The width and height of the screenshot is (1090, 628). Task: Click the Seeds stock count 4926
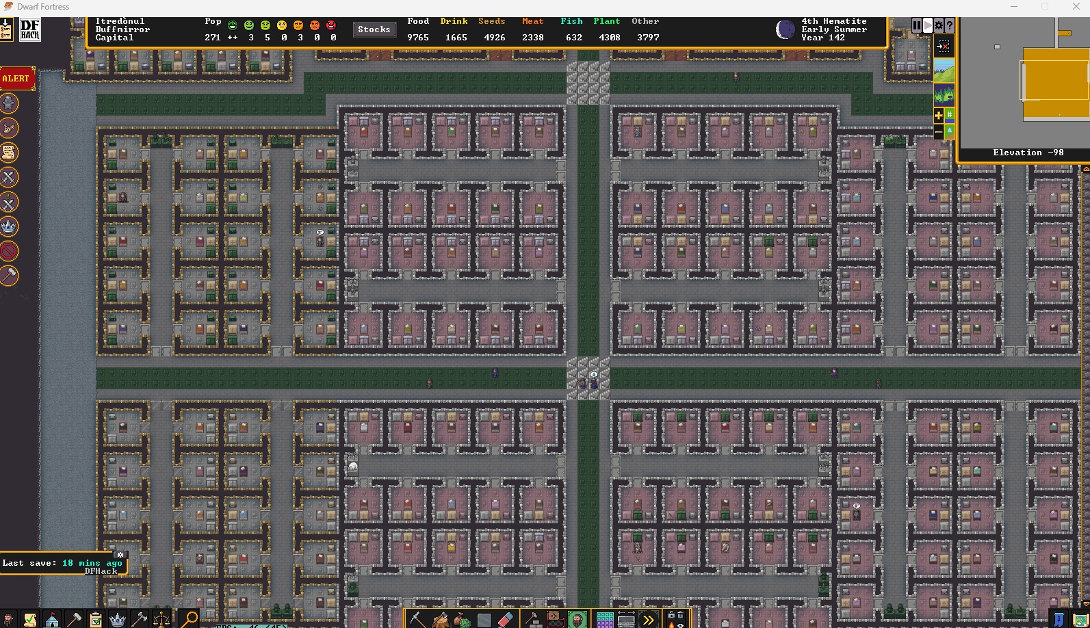pyautogui.click(x=495, y=38)
